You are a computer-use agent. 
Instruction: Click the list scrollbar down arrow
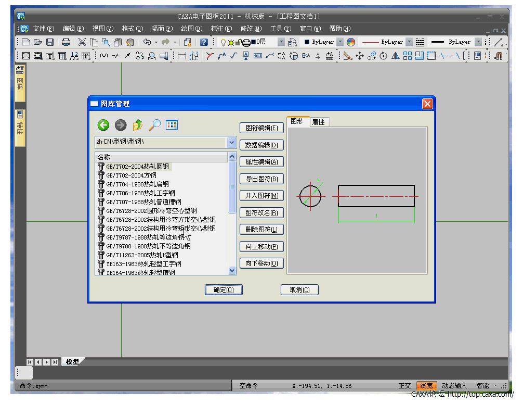coord(232,270)
